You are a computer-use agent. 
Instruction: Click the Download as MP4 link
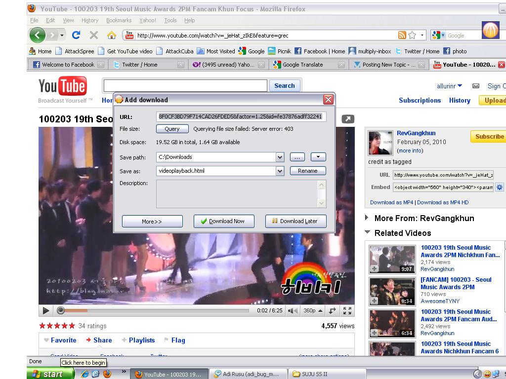[391, 202]
